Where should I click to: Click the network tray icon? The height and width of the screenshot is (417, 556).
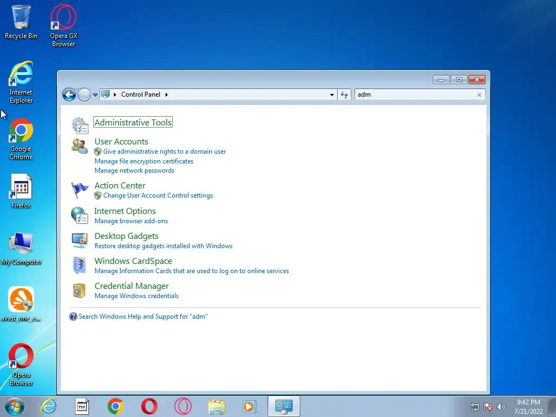(475, 407)
